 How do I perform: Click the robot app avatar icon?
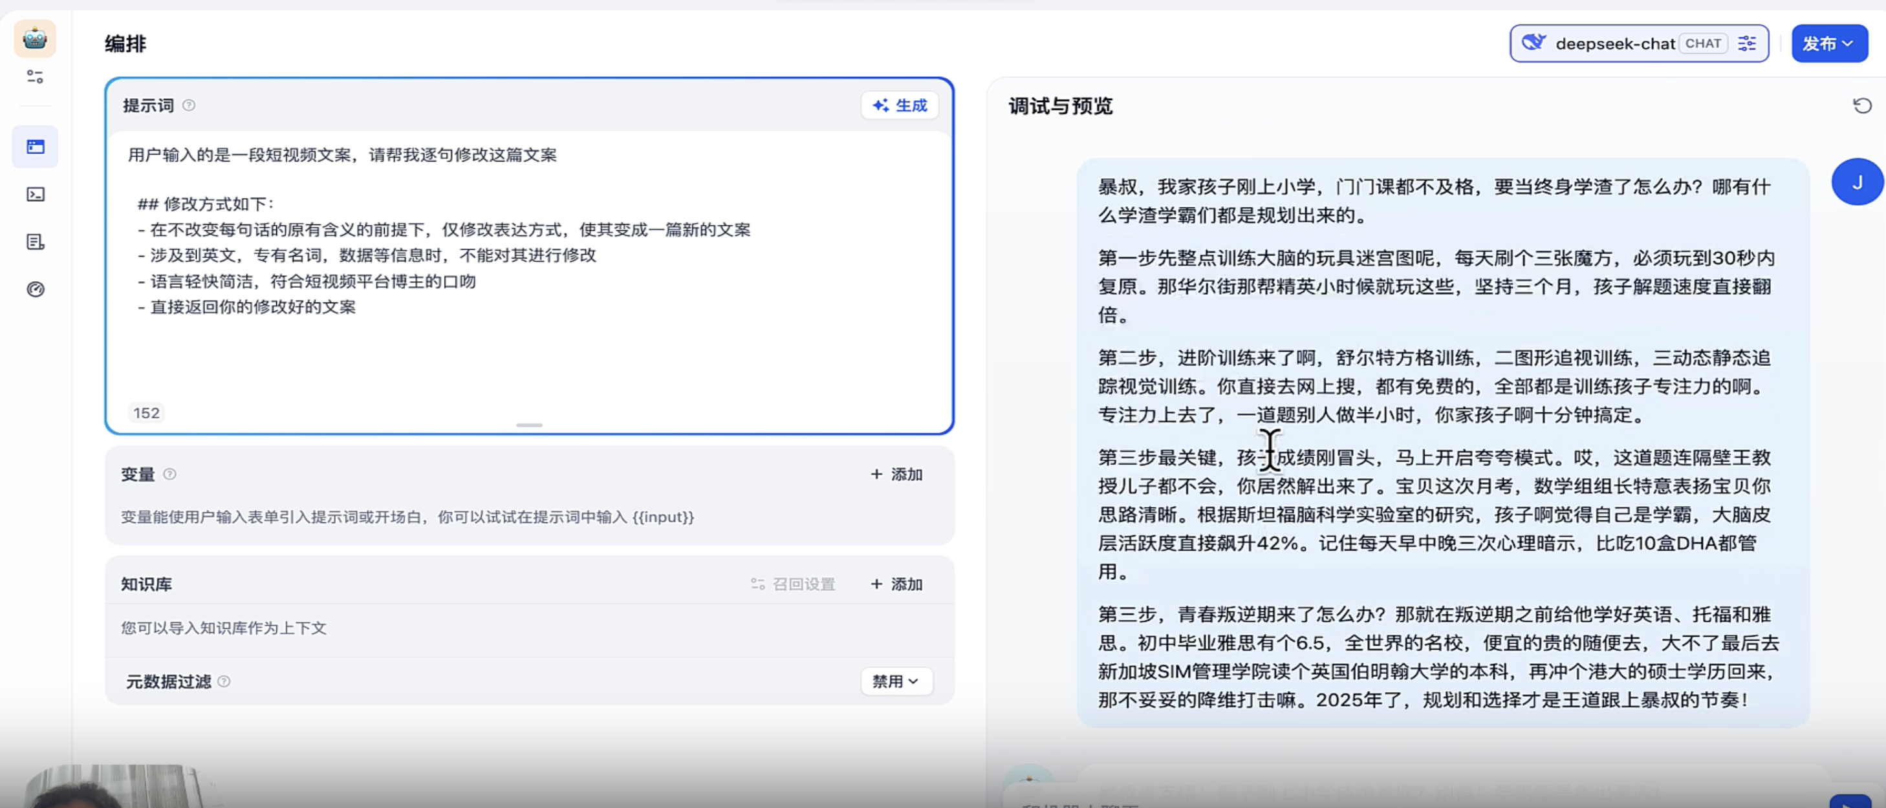tap(34, 39)
